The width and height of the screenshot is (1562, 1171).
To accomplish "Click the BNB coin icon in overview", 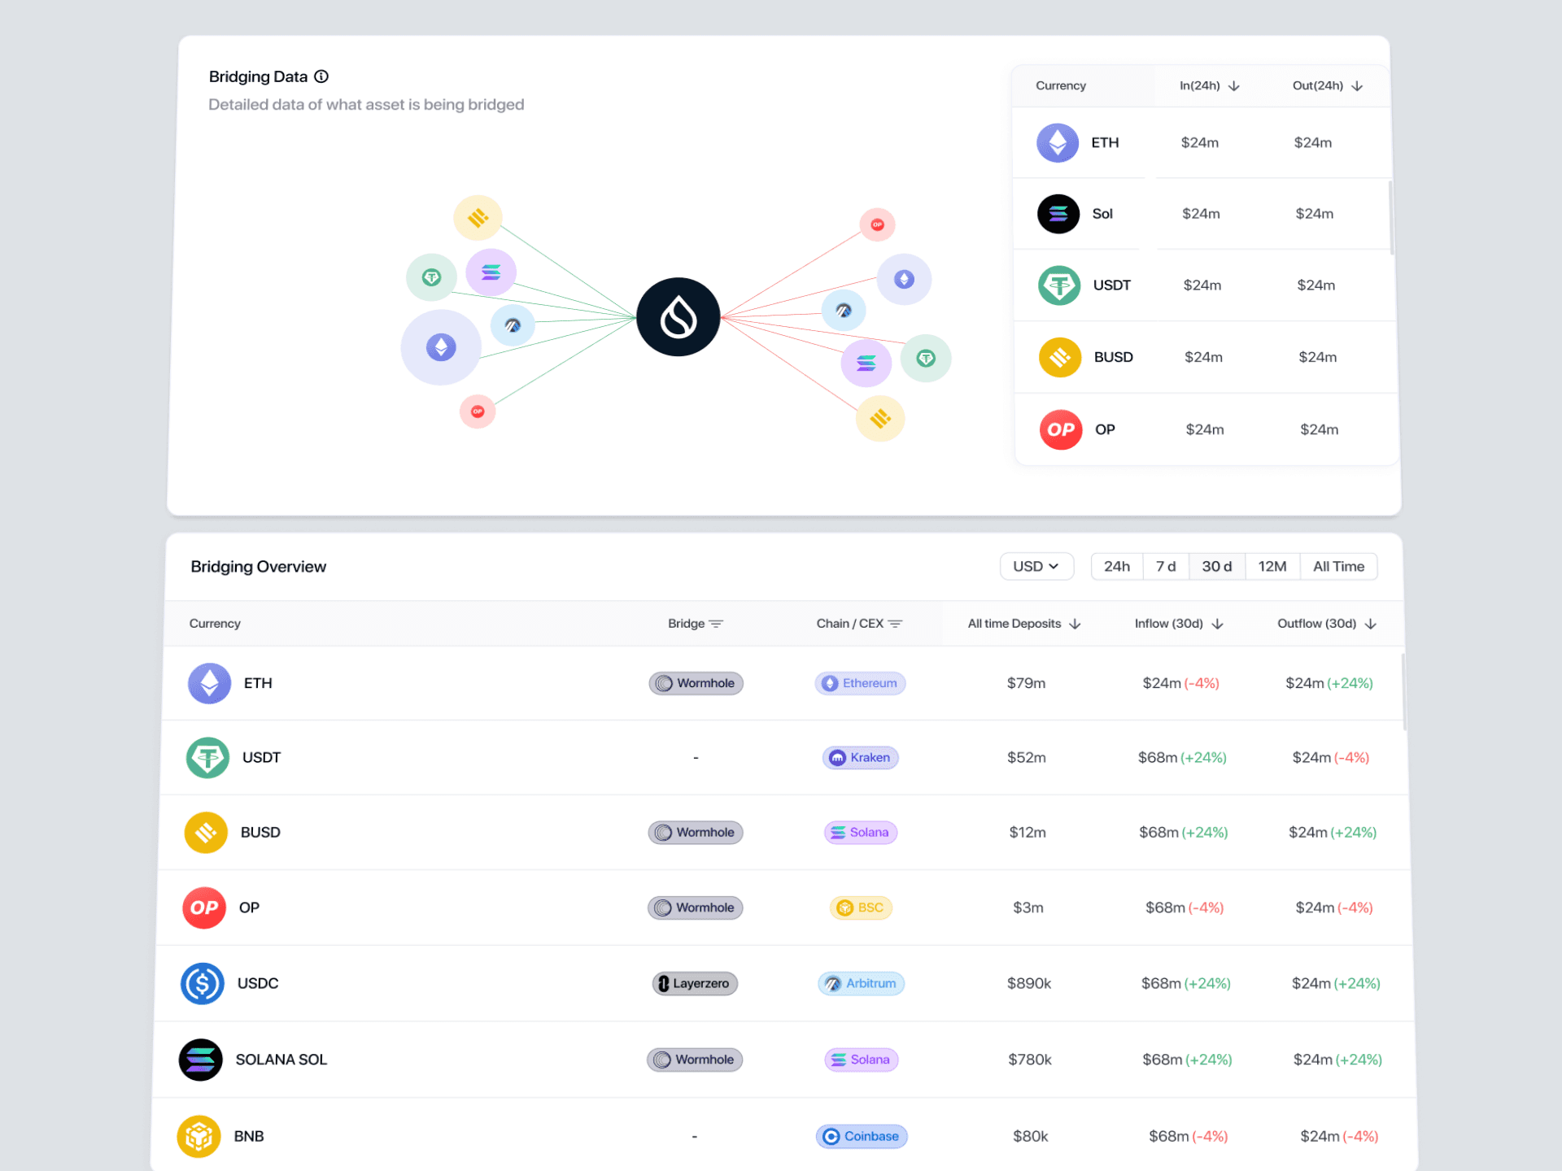I will (x=199, y=1136).
